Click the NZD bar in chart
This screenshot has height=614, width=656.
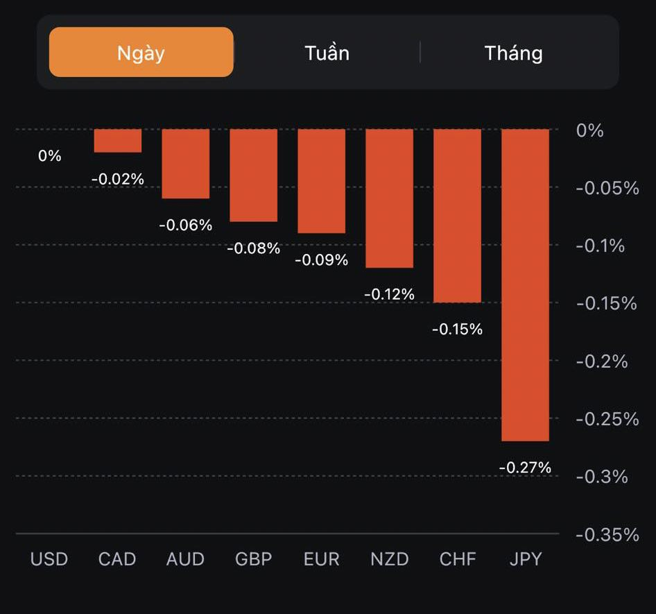click(x=389, y=198)
